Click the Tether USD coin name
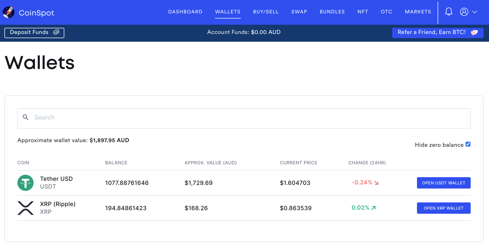The image size is (489, 248). click(56, 179)
